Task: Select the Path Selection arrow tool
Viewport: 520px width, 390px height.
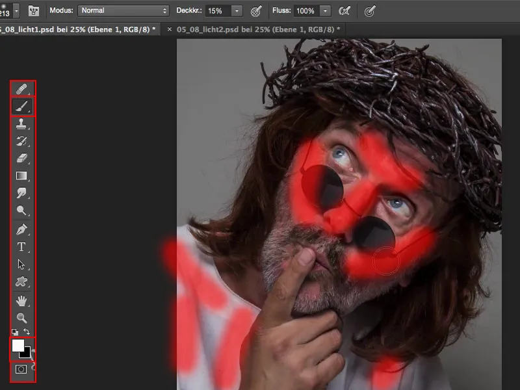Action: tap(21, 265)
